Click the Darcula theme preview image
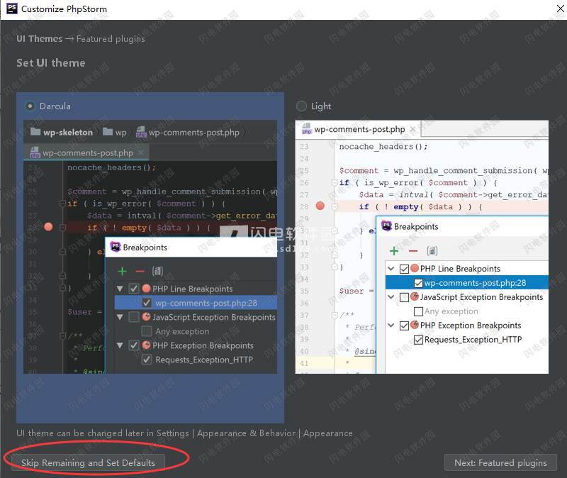 [x=150, y=247]
